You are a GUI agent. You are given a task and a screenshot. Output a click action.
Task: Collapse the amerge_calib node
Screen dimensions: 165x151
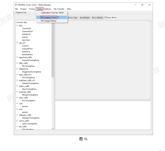pos(17,92)
